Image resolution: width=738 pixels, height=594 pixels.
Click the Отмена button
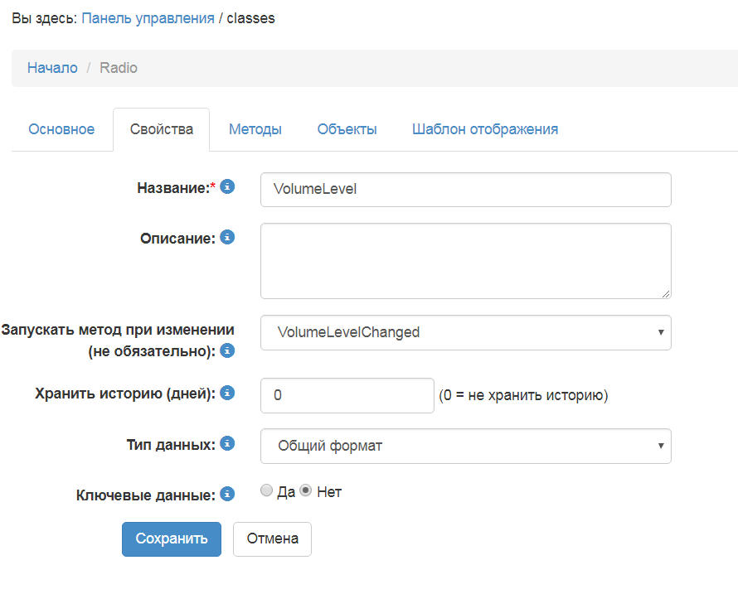272,538
